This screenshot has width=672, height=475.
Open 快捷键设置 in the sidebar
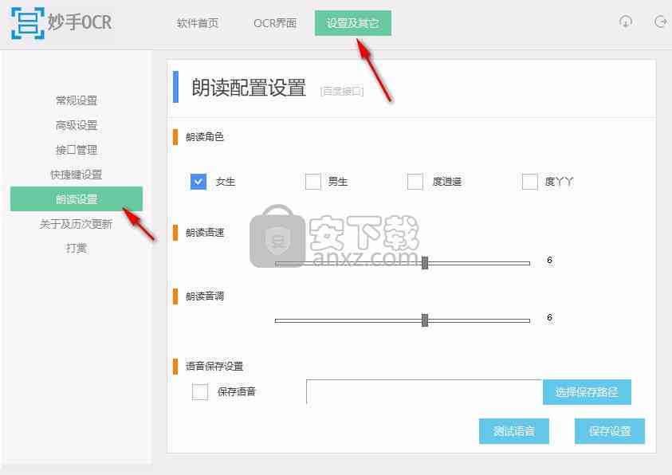pos(77,175)
